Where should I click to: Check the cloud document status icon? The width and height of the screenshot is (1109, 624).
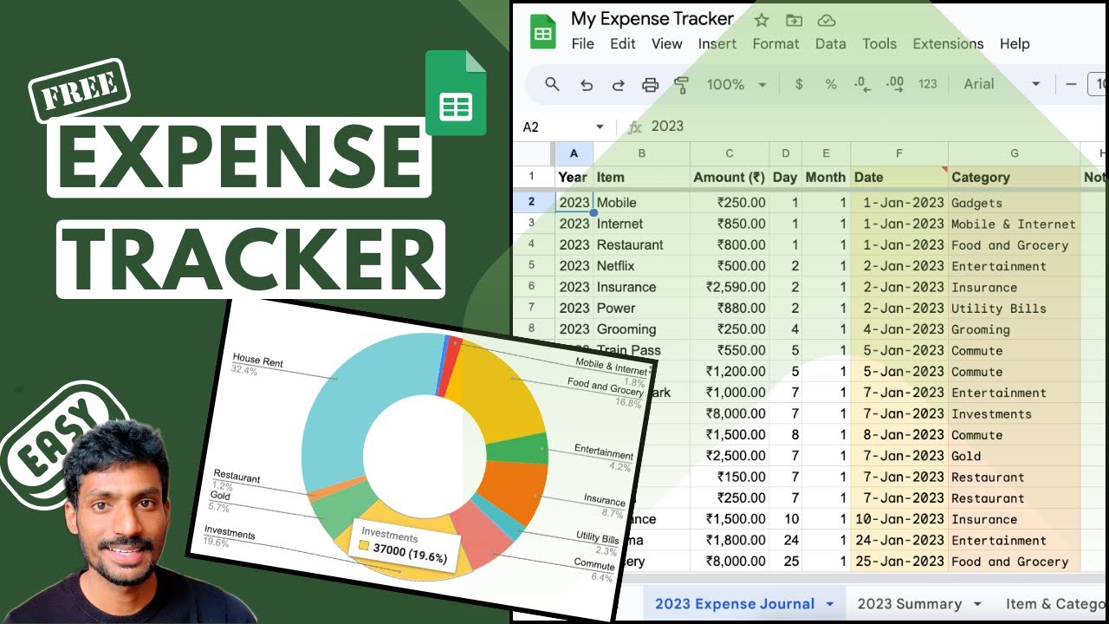pos(827,19)
